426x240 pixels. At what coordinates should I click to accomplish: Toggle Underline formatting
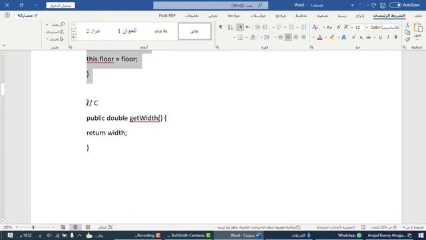pos(380,37)
